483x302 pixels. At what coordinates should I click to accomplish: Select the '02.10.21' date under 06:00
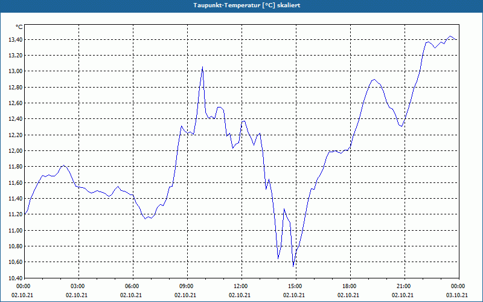point(131,295)
